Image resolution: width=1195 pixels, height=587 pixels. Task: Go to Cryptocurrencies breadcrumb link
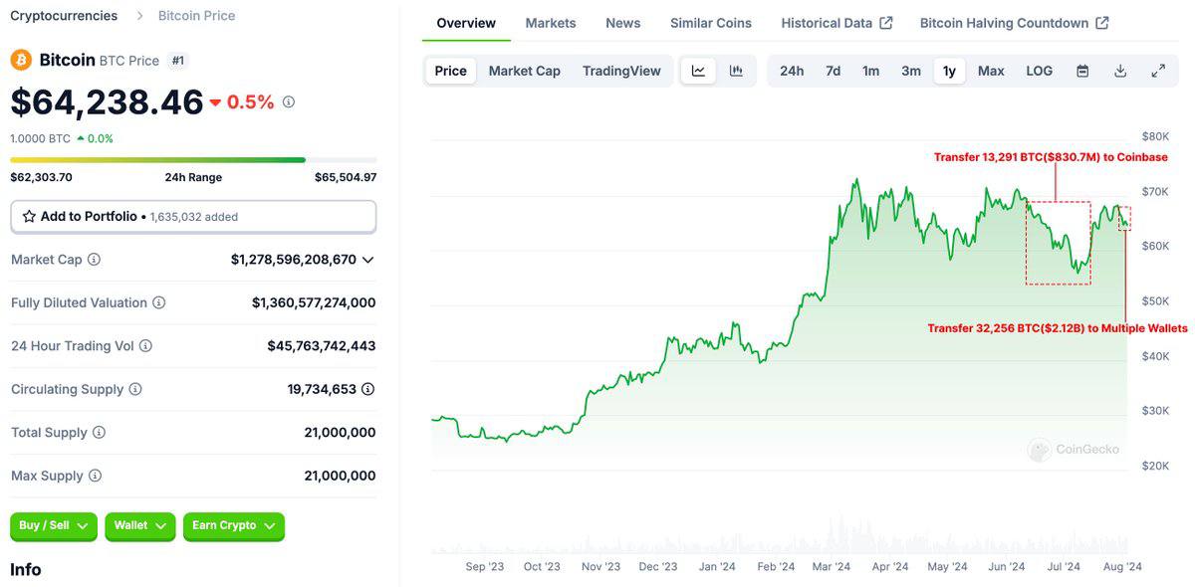64,16
